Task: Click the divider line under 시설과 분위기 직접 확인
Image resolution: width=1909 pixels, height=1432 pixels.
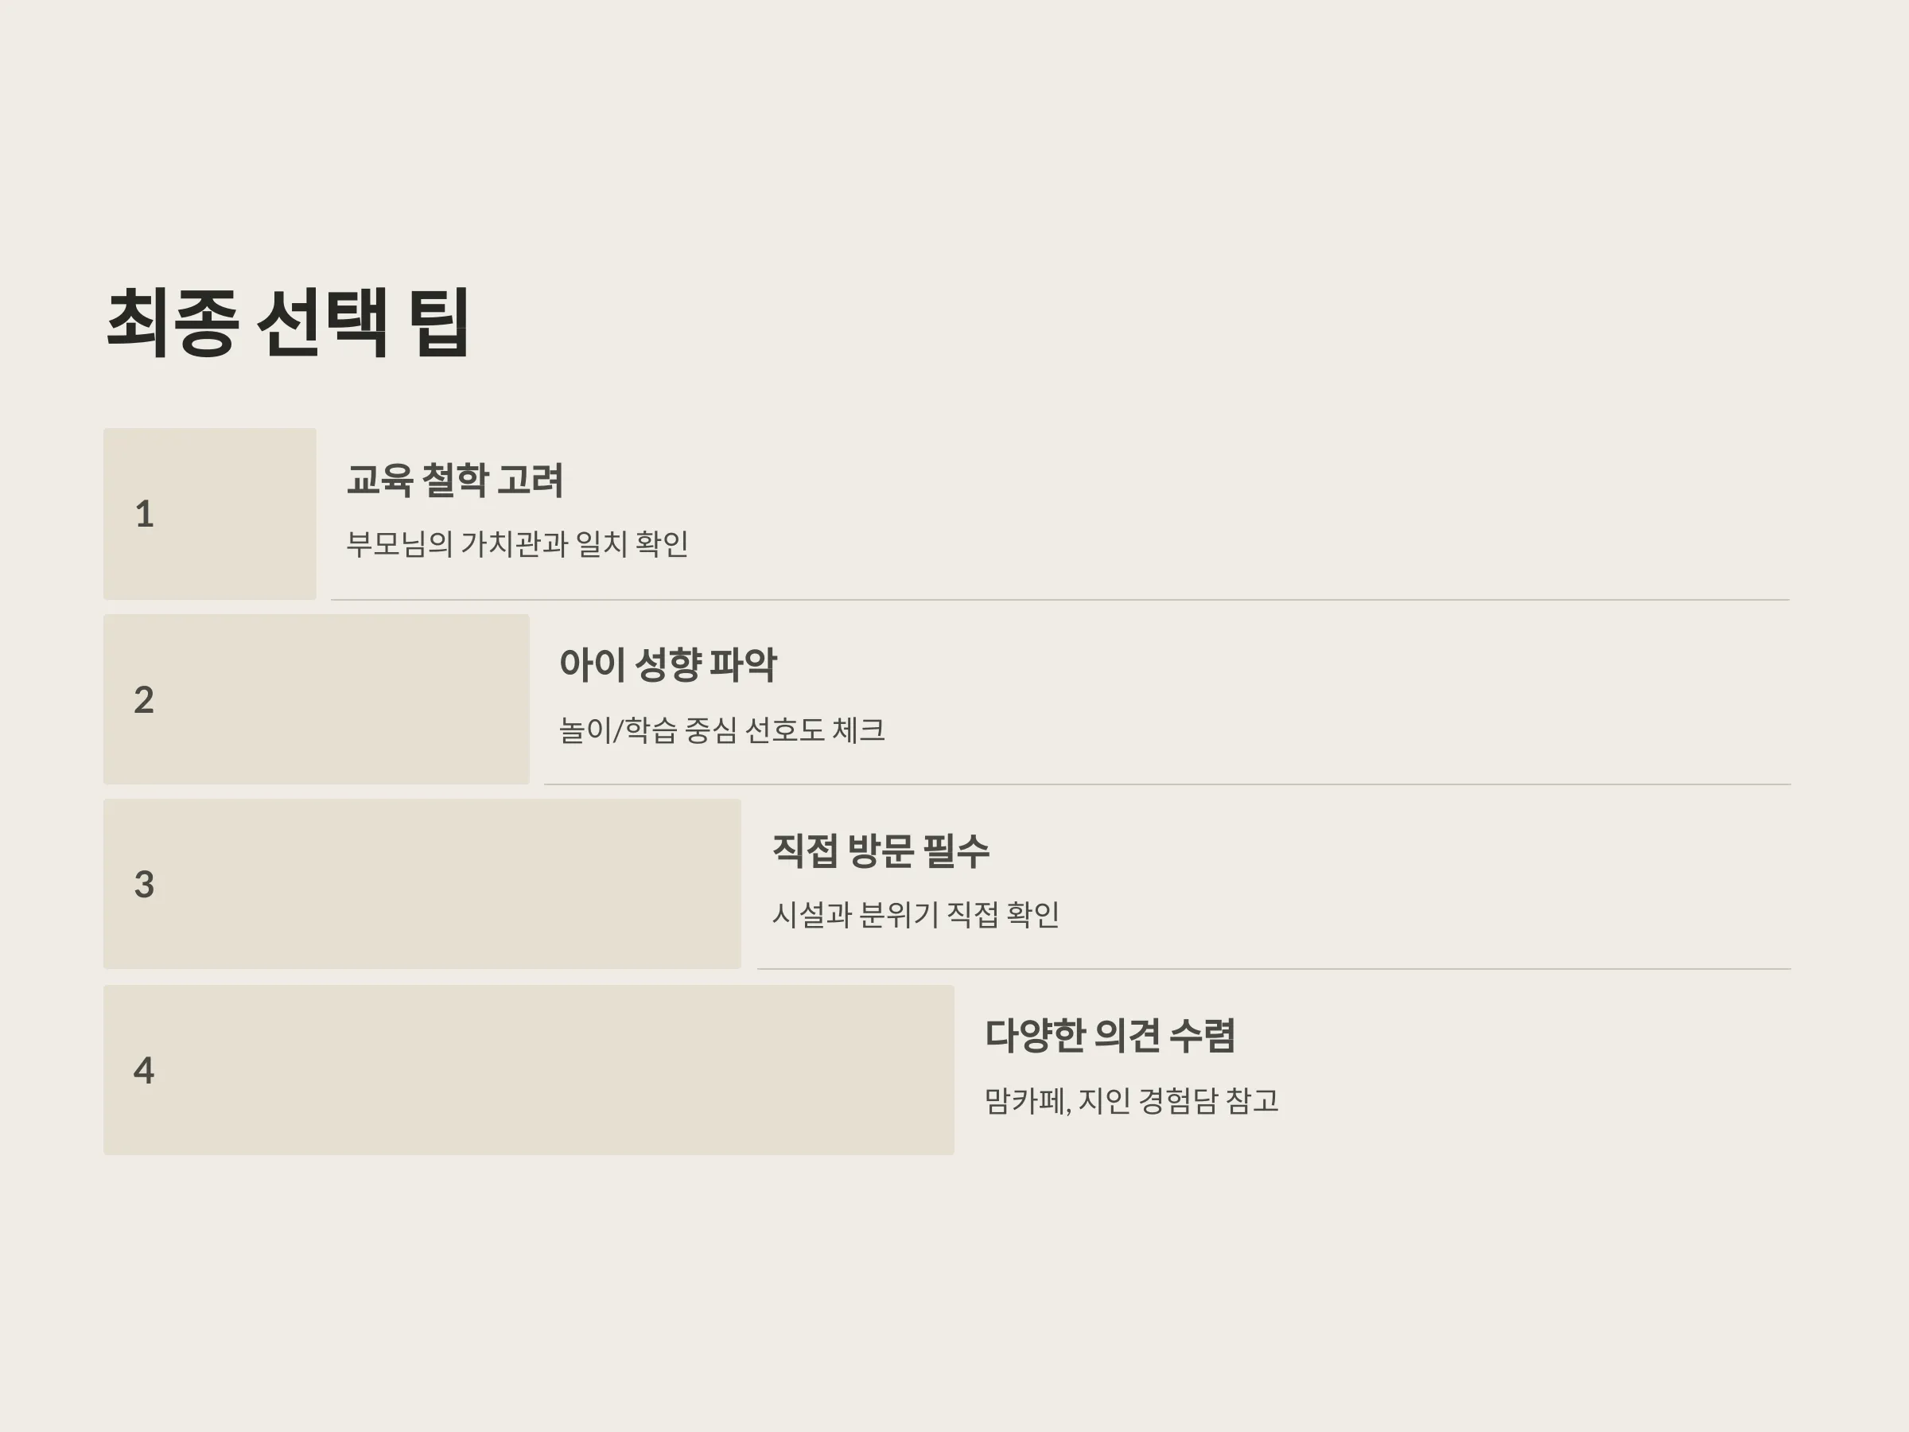Action: [x=1273, y=968]
